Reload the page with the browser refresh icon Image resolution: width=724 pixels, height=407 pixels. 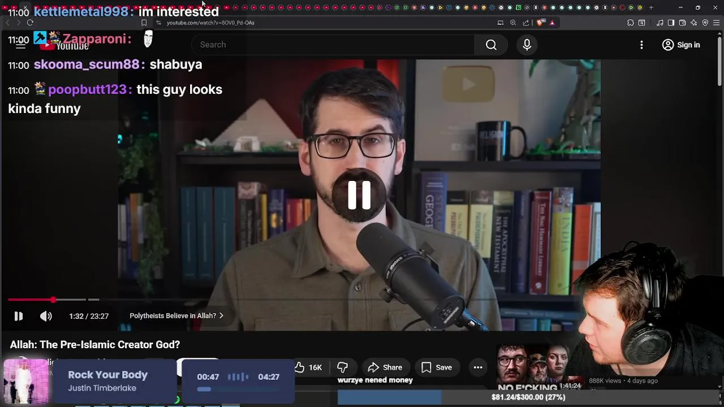click(x=30, y=23)
